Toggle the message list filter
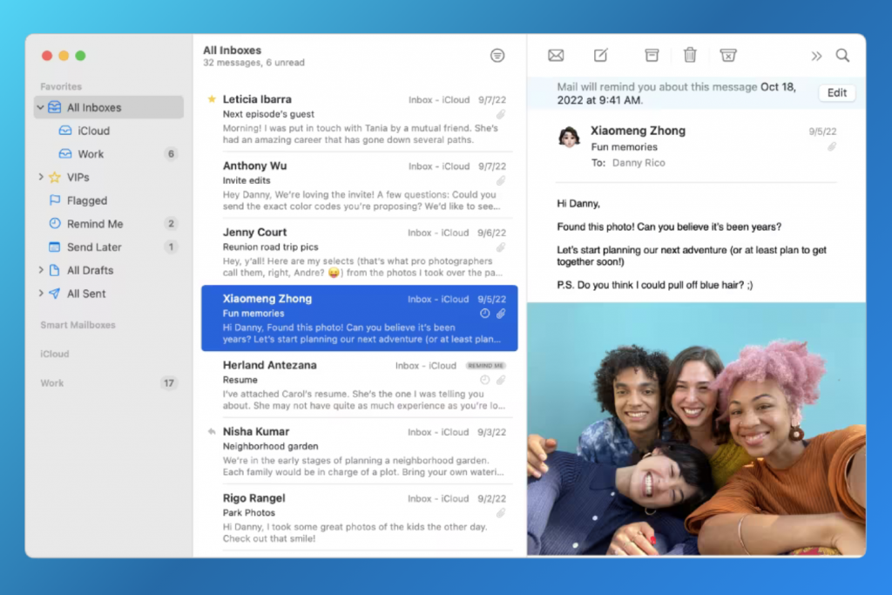Viewport: 892px width, 595px height. pos(497,55)
